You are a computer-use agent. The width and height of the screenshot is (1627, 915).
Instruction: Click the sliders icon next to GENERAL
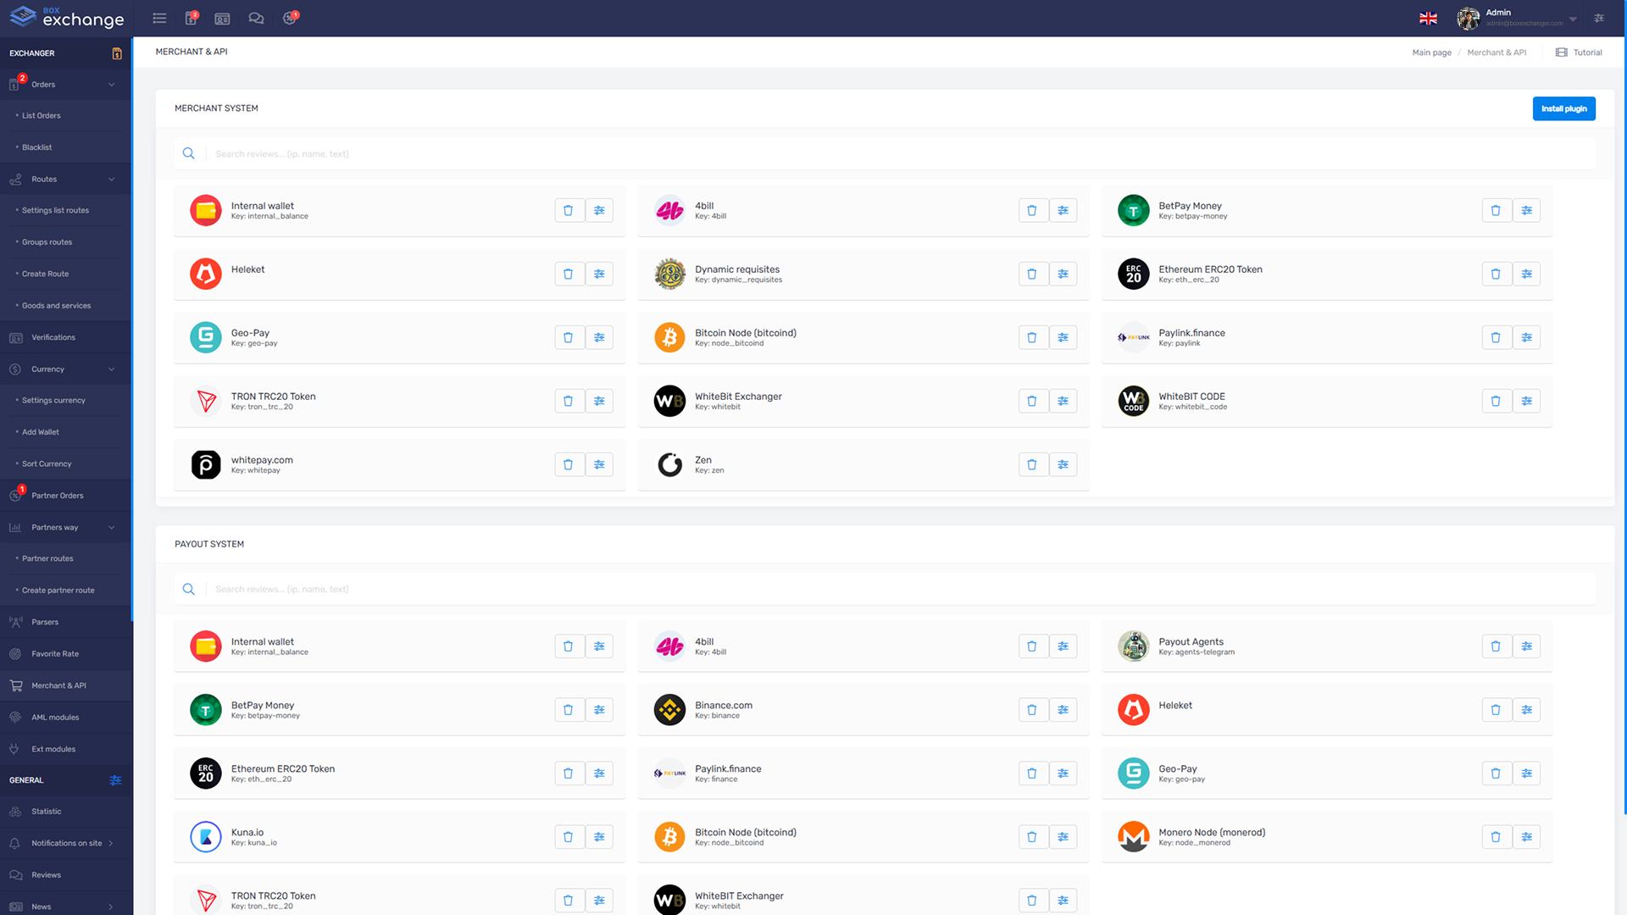[116, 780]
